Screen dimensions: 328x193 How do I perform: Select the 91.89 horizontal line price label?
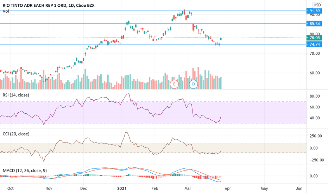point(314,11)
